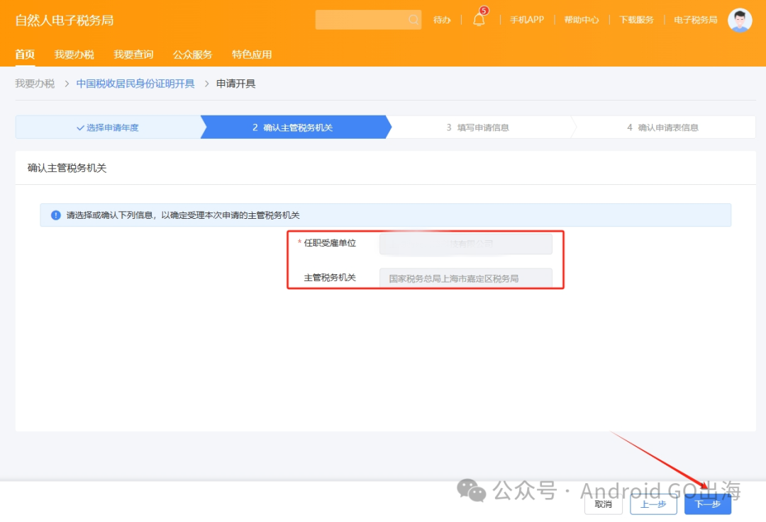Click inside the top search input box
766x522 pixels.
(362, 19)
